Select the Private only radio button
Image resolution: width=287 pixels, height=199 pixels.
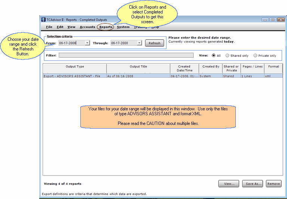(255, 55)
